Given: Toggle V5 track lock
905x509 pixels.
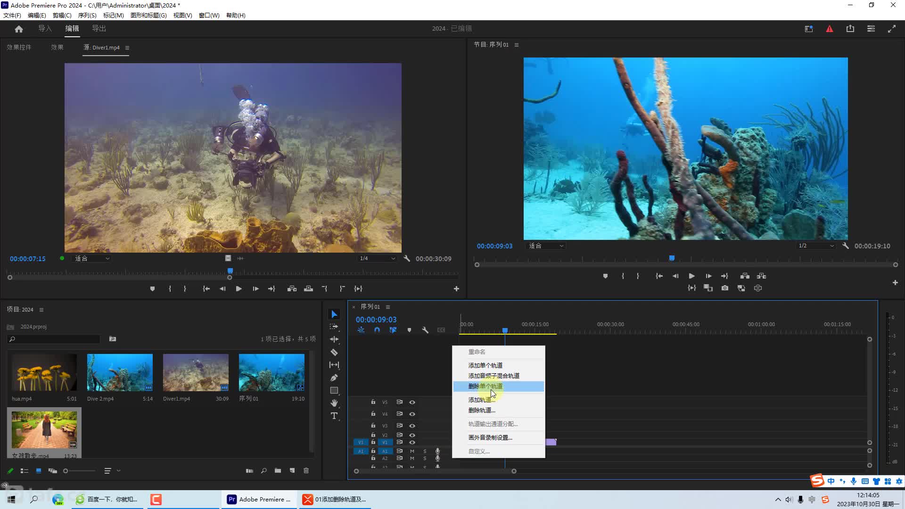Looking at the screenshot, I should coord(373,402).
